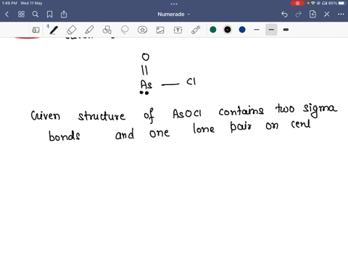Viewport: 348px width, 261px height.
Task: Choose the medium stroke width
Action: coord(271,30)
